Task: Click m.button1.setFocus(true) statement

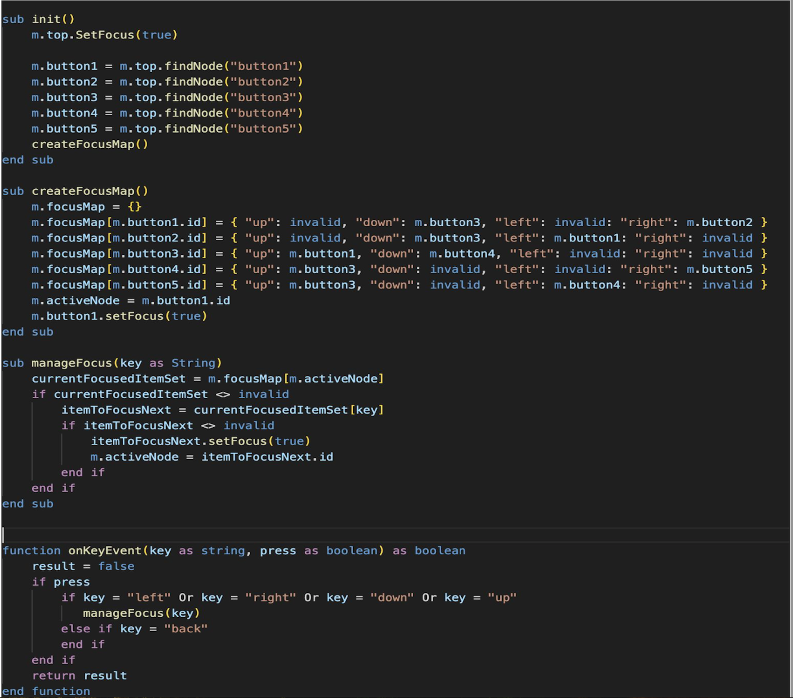Action: point(119,316)
